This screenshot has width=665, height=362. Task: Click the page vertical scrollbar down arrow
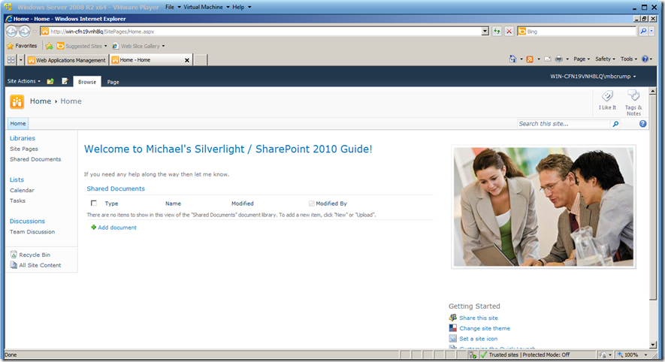pyautogui.click(x=653, y=345)
